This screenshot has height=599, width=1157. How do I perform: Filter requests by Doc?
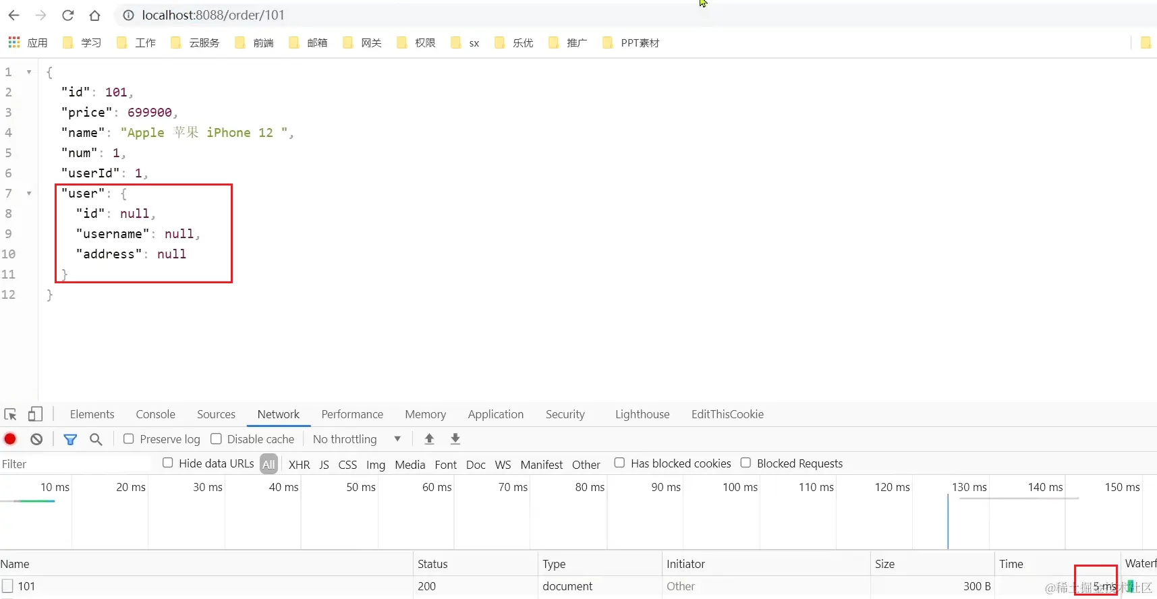[x=476, y=465]
